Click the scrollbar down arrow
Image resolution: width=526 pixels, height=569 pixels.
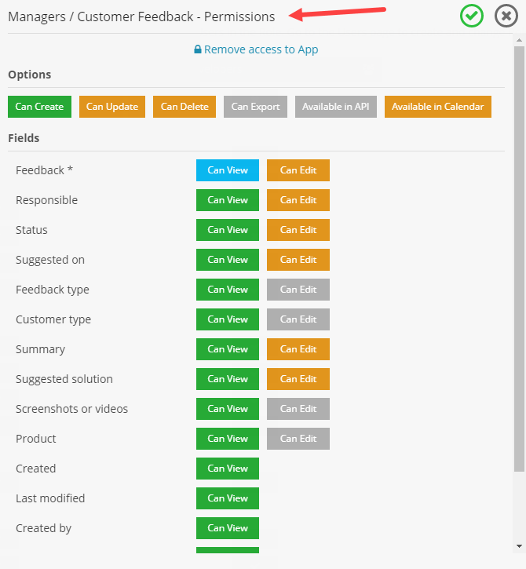519,545
